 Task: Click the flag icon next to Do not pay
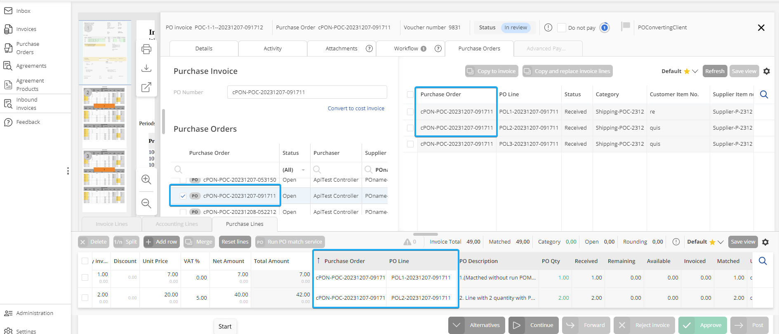(x=626, y=27)
